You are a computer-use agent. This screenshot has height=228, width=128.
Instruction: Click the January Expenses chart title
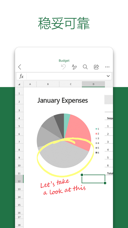pyautogui.click(x=63, y=100)
